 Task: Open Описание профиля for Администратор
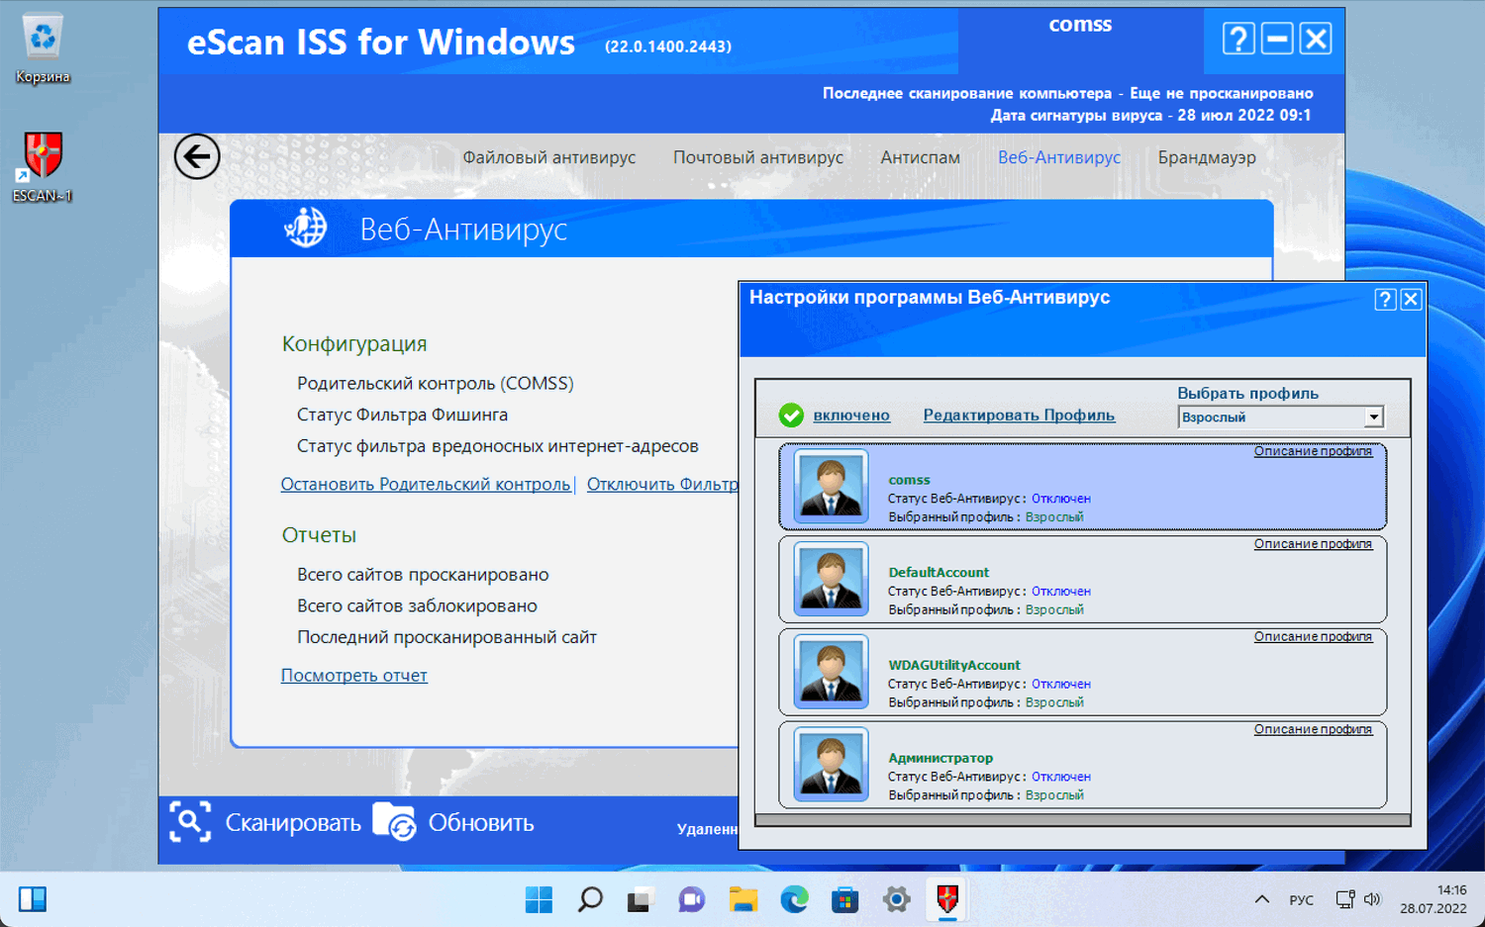pyautogui.click(x=1313, y=730)
